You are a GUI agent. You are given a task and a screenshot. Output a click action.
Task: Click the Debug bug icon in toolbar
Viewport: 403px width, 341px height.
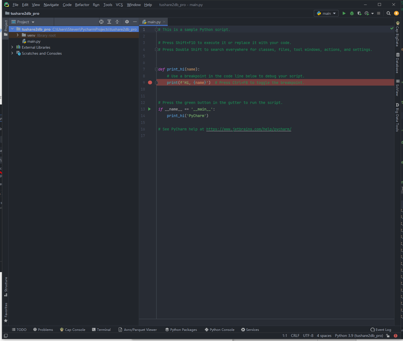point(352,13)
